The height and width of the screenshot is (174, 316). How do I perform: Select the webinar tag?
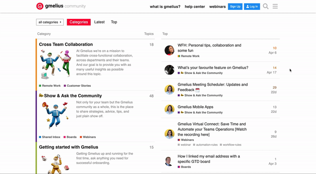point(184,145)
